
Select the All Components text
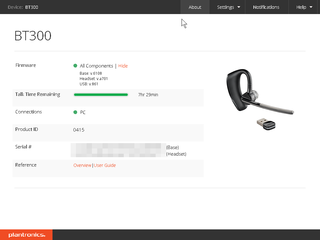tap(96, 66)
